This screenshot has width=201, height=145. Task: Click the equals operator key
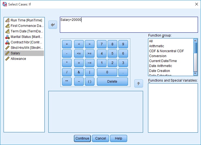(79, 63)
